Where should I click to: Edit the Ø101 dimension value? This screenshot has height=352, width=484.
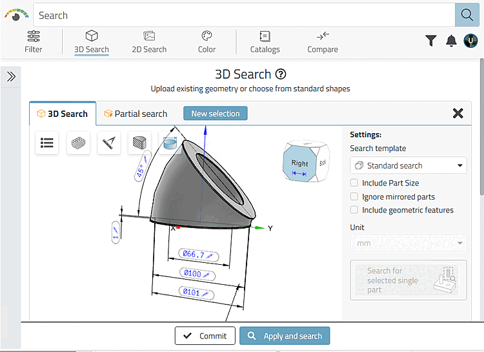click(x=196, y=293)
